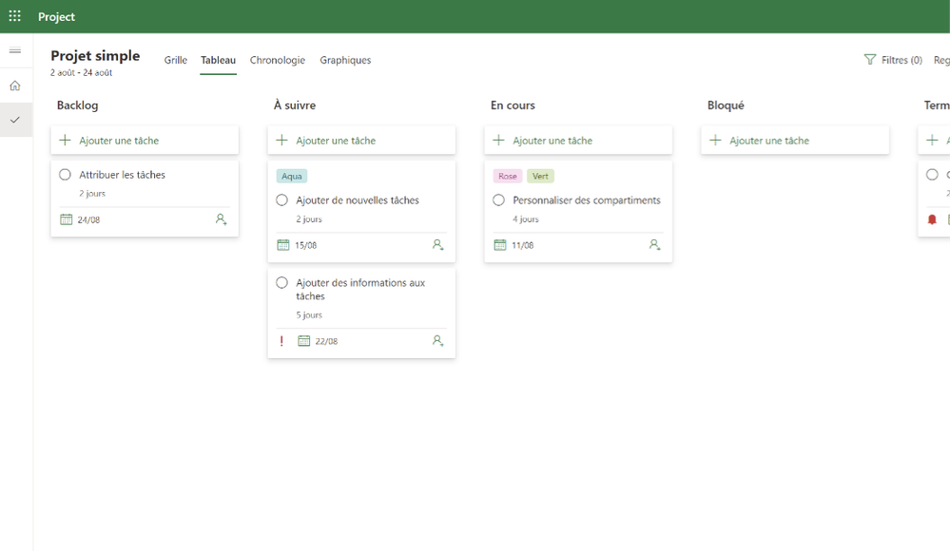The image size is (950, 551).
Task: Click the red bell icon in the Terminé column
Action: (x=932, y=218)
